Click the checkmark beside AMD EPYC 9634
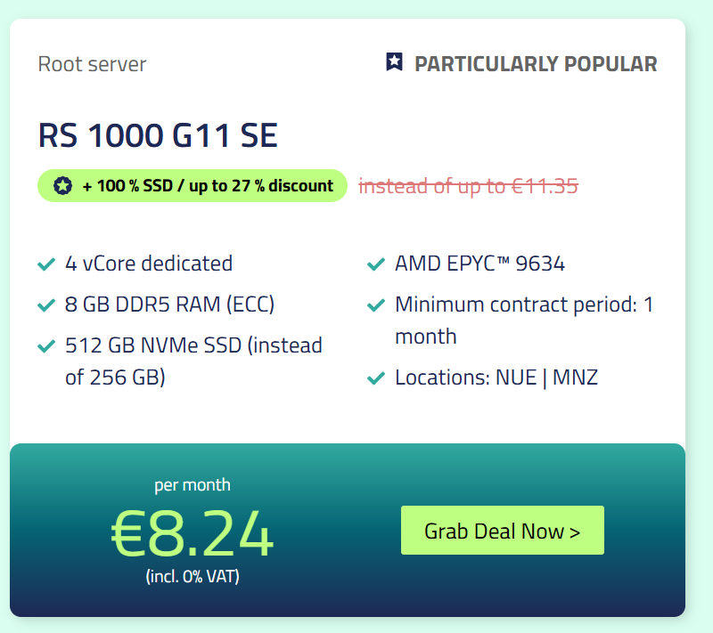 click(376, 264)
